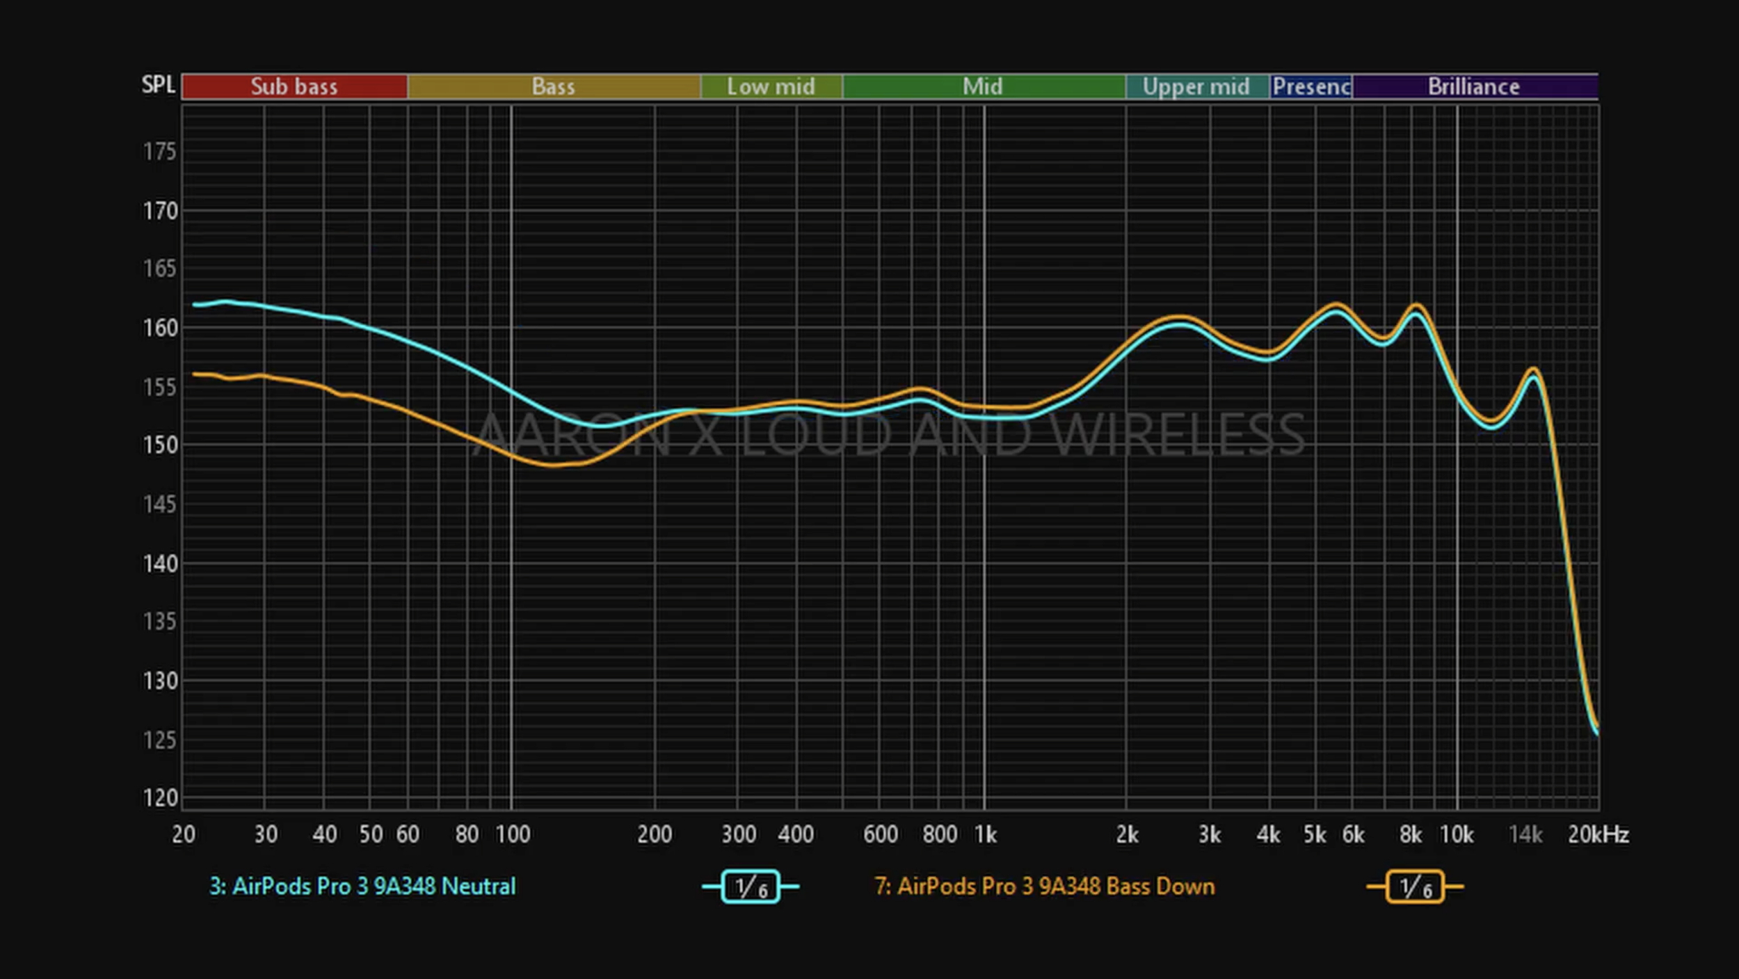Click the 800 Hz frequency tick label
This screenshot has width=1739, height=979.
pyautogui.click(x=940, y=834)
